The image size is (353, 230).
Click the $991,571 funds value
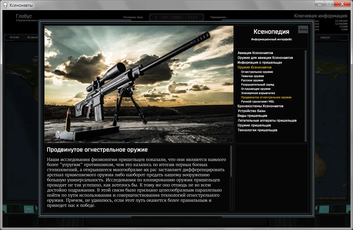[x=325, y=37]
